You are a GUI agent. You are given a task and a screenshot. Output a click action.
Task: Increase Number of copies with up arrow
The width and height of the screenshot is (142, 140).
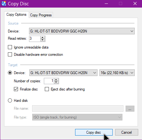(x=56, y=80)
